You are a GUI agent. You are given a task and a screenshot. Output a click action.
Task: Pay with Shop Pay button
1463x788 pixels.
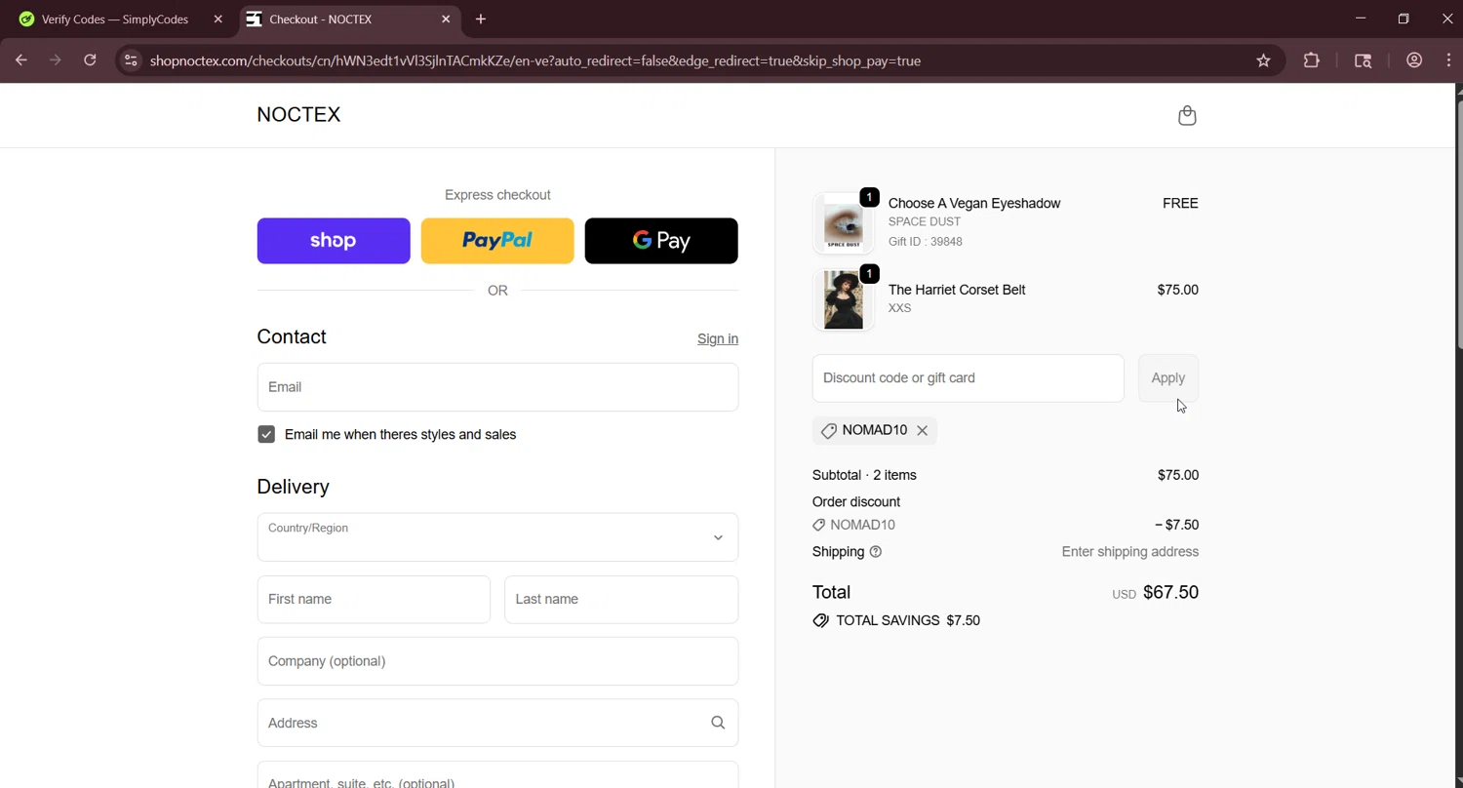[334, 241]
